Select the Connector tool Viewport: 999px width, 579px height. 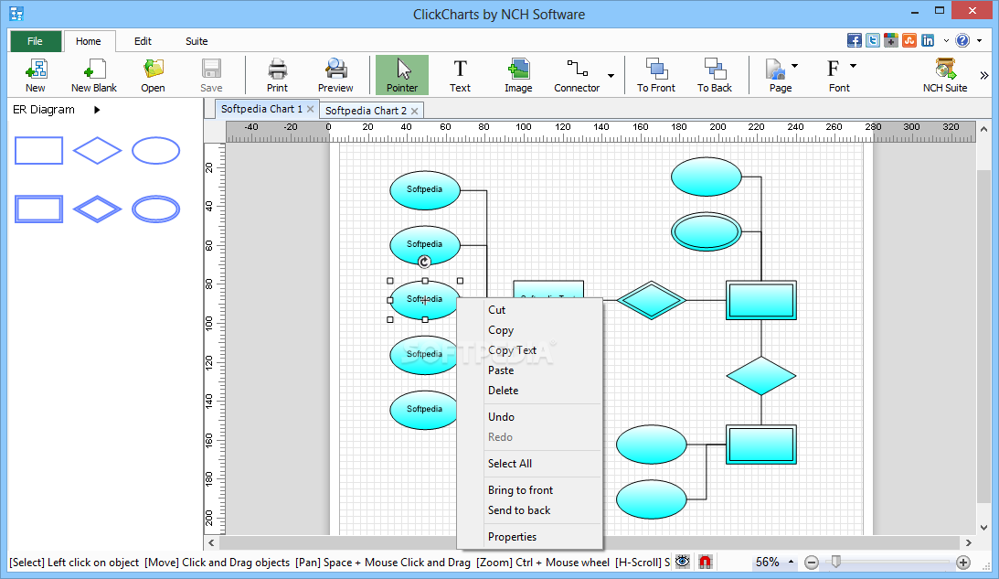(577, 75)
